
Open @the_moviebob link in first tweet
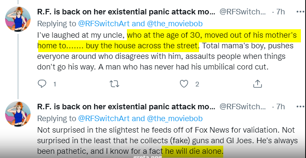[x=175, y=24]
